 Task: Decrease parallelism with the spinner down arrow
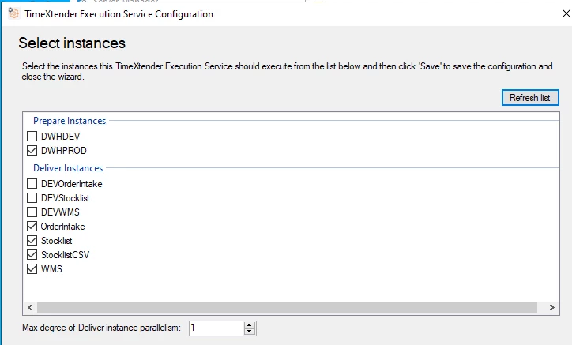point(250,331)
